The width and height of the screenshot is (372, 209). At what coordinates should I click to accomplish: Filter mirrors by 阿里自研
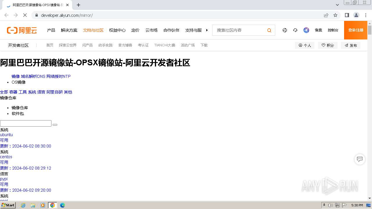pyautogui.click(x=55, y=92)
